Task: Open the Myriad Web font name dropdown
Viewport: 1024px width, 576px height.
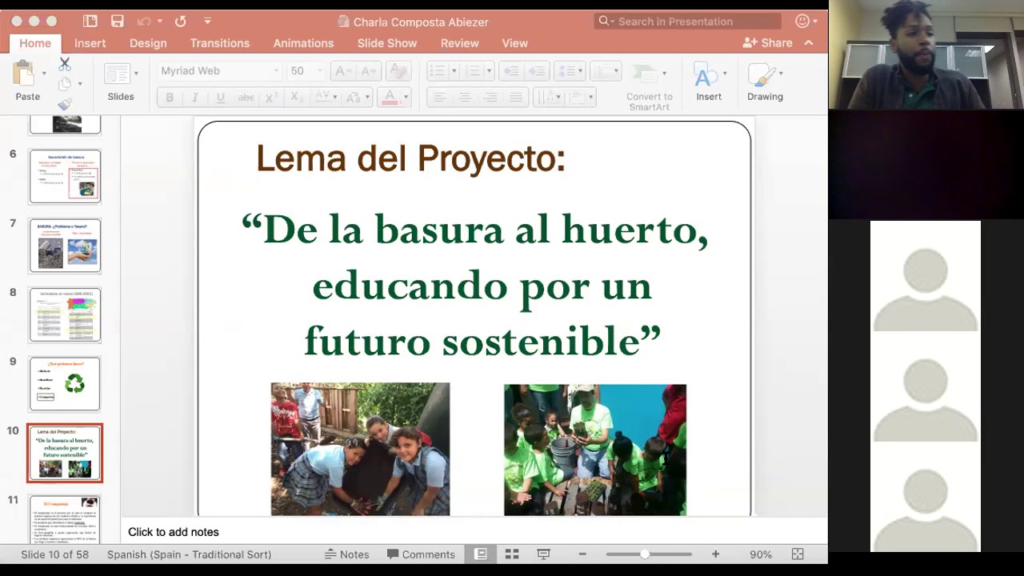Action: pos(276,71)
